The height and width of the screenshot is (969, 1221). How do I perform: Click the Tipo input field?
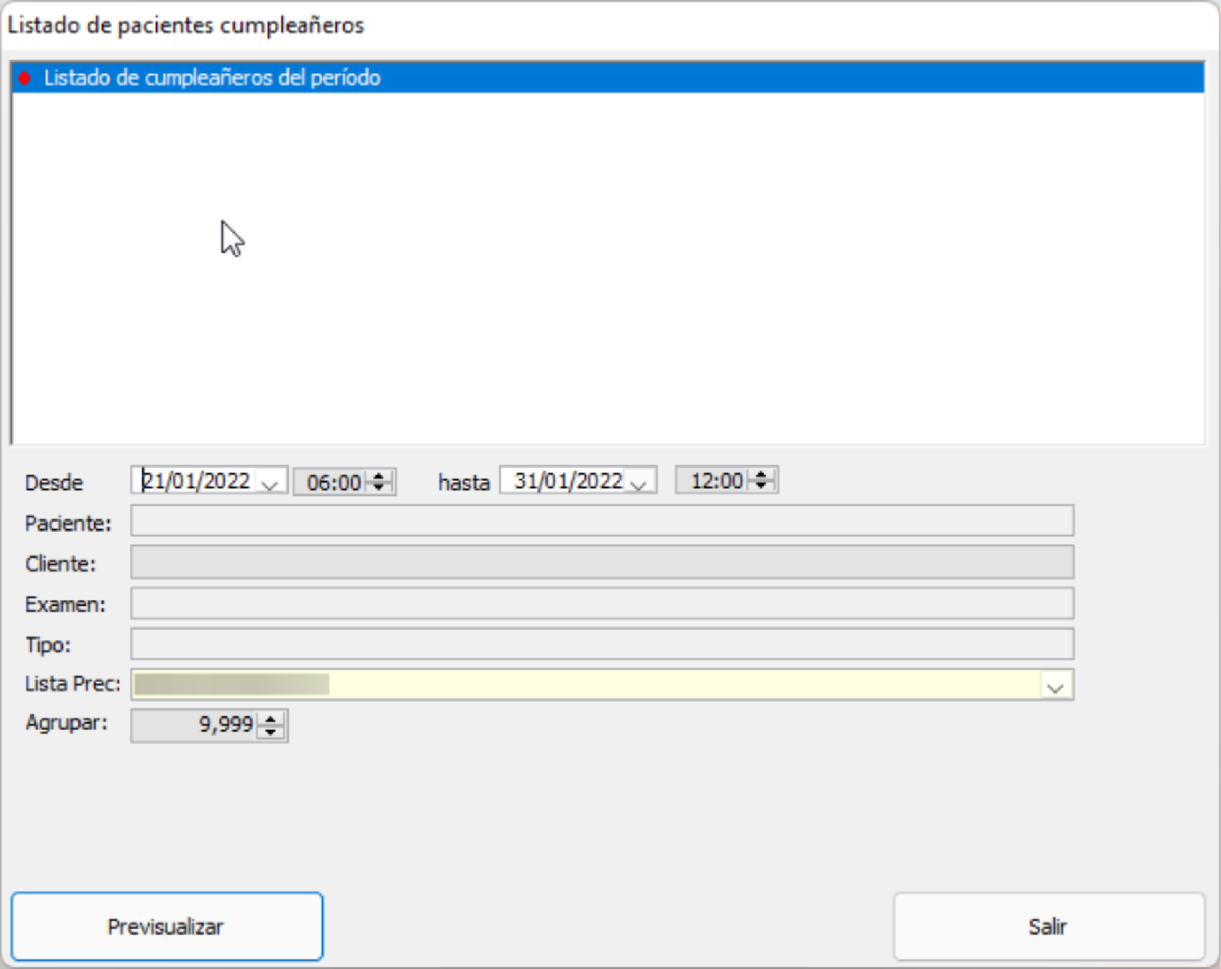(602, 644)
